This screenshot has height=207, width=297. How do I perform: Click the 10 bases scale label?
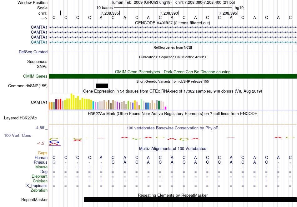pos(104,8)
